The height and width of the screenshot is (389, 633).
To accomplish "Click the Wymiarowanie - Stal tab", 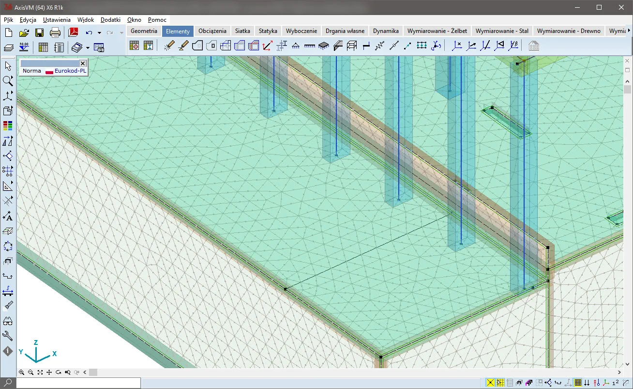I will click(x=502, y=31).
